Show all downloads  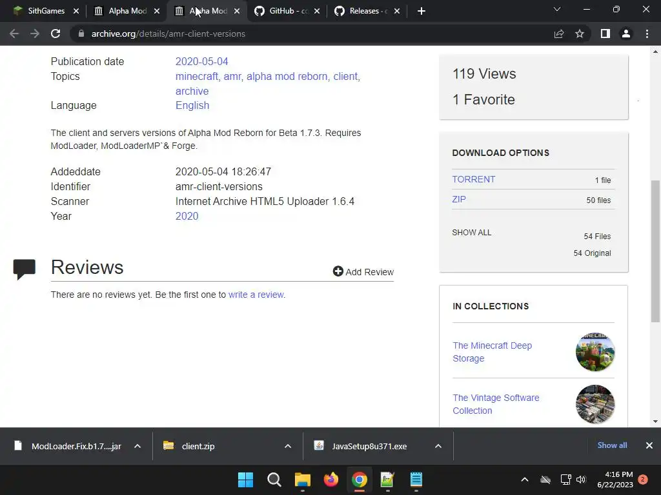[612, 445]
